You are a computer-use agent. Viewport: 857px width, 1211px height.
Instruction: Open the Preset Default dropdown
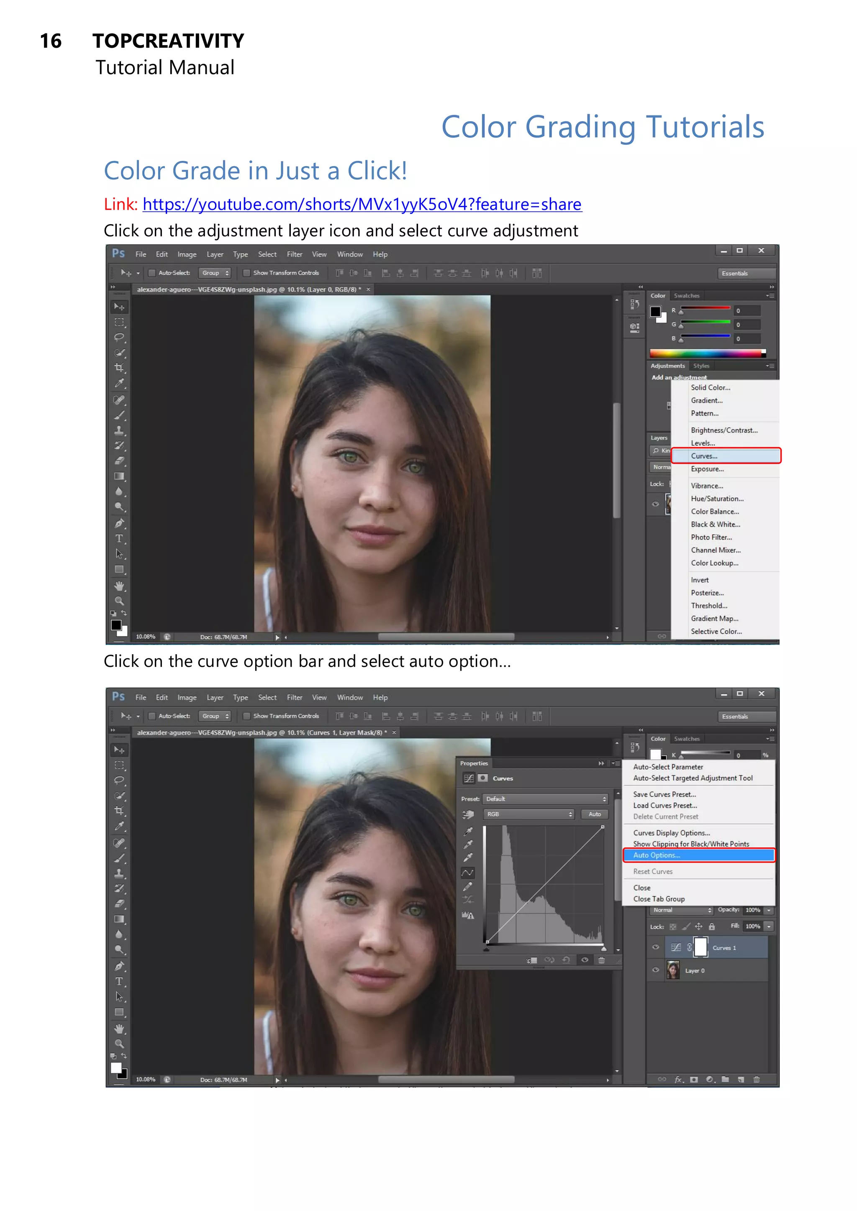click(546, 799)
